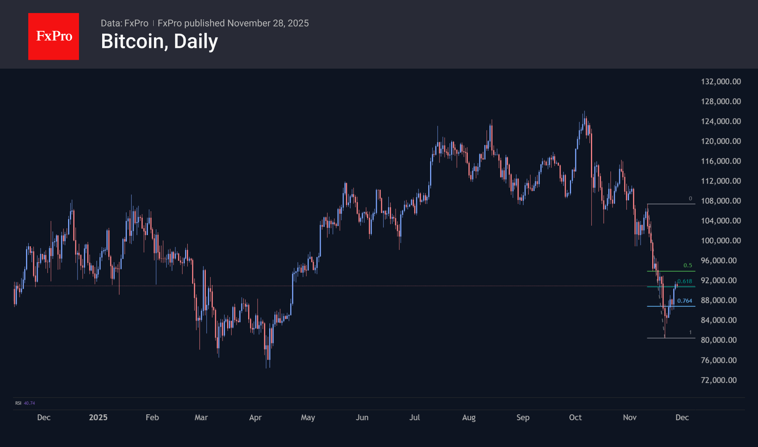Click the 88,000.00 price axis label
758x447 pixels.
tap(719, 300)
